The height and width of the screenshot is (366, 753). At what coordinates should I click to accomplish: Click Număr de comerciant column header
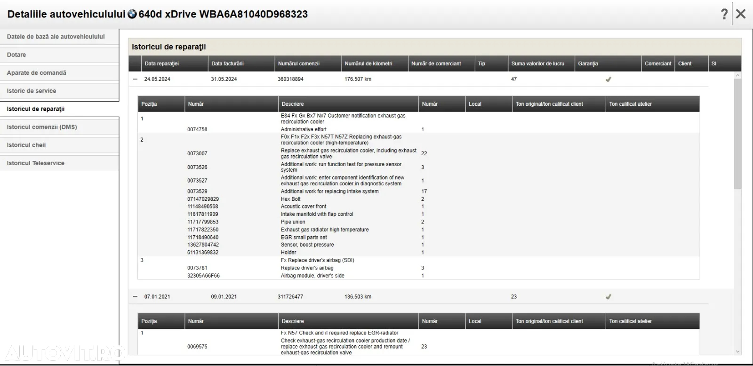[441, 64]
